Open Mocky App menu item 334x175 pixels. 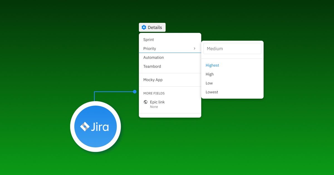click(170, 80)
